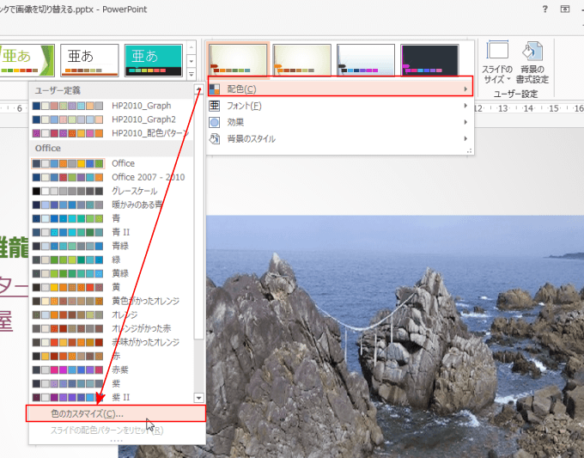Apply the 紫 II color scheme
Screen dimensions: 584x458
(112, 398)
